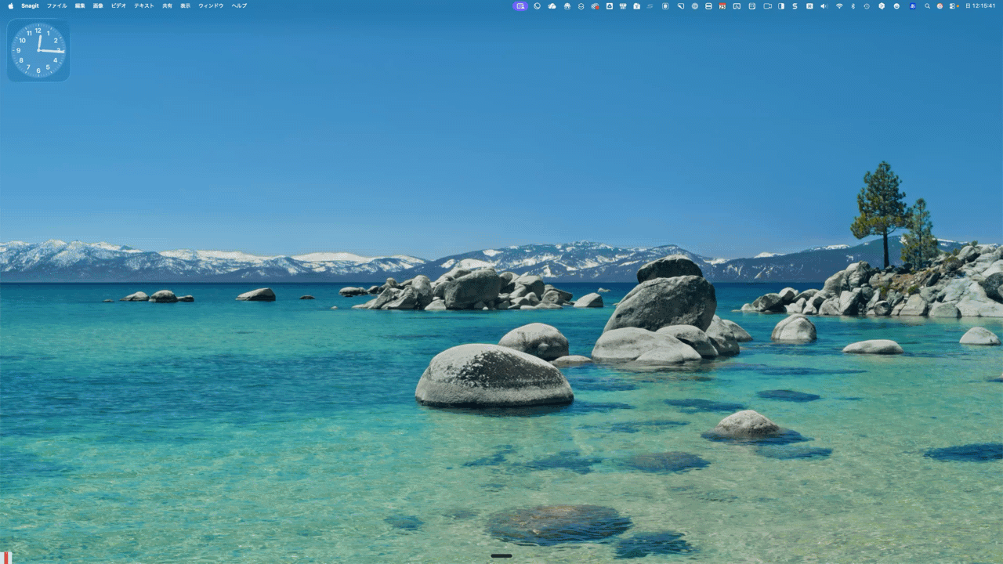Expand the ヘルプ menu
1003x564 pixels.
[239, 5]
